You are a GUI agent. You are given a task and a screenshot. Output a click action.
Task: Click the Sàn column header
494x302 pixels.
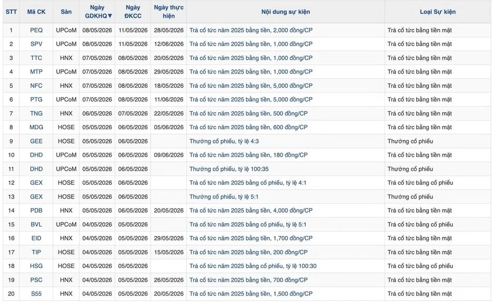[66, 12]
